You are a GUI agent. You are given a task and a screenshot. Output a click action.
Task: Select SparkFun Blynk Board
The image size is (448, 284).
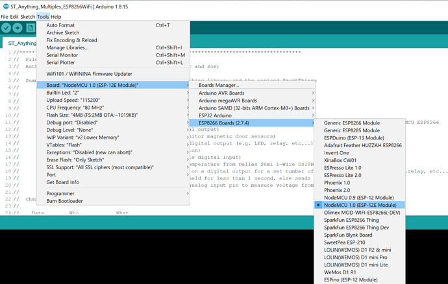click(360, 235)
